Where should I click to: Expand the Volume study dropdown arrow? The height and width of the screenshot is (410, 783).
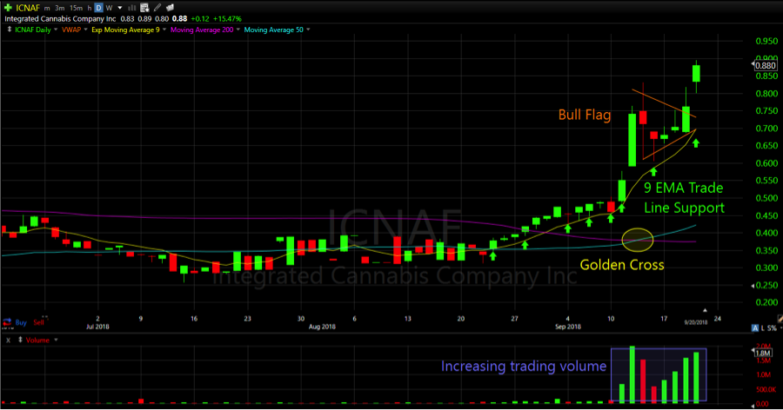point(56,340)
